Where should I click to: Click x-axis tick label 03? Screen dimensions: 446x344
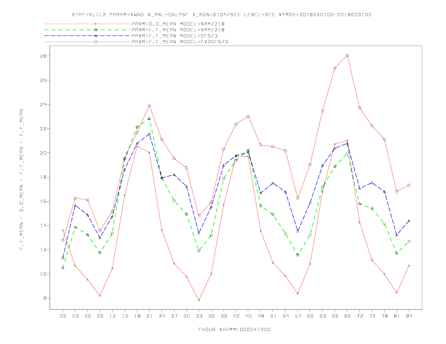click(x=75, y=316)
